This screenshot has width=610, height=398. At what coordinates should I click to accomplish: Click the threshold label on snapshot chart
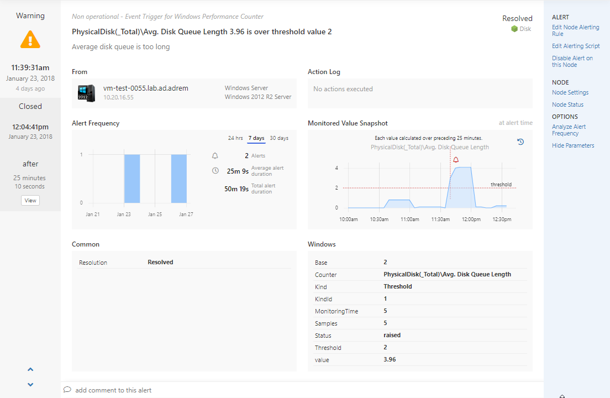pyautogui.click(x=501, y=185)
